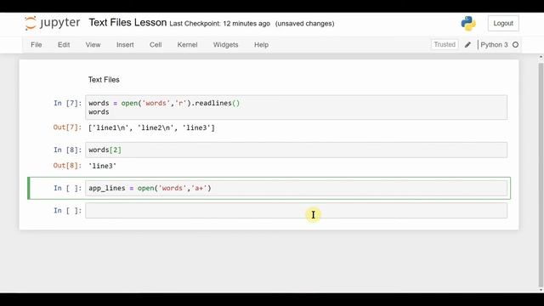Viewport: 544px width, 306px height.
Task: Click the Logout button
Action: 503,23
